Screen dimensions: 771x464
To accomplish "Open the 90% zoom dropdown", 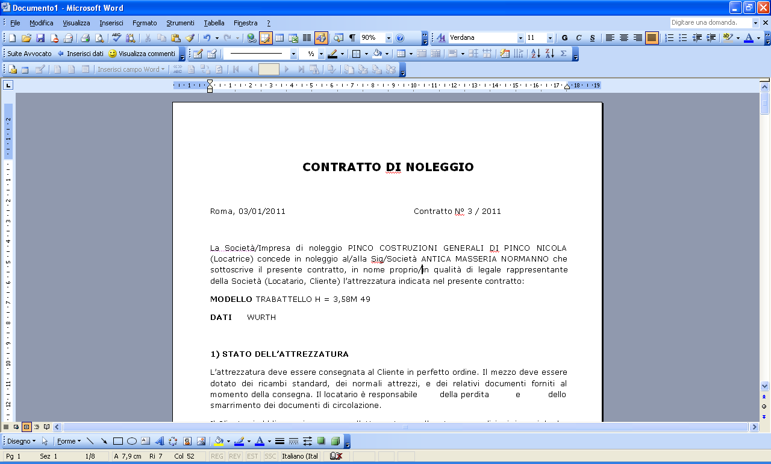I will pyautogui.click(x=389, y=38).
